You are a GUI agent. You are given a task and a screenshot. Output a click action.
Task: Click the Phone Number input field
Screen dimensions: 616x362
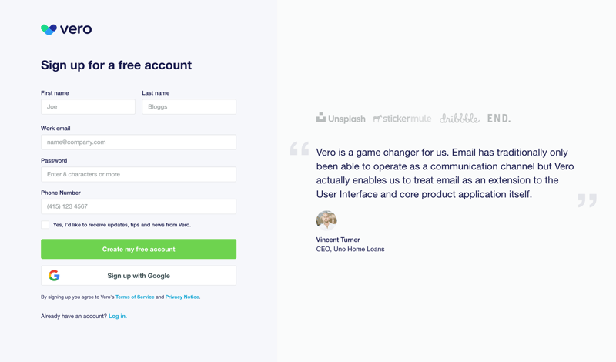(x=139, y=206)
